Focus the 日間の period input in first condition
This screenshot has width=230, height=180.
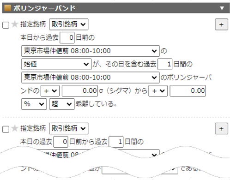click(x=165, y=64)
